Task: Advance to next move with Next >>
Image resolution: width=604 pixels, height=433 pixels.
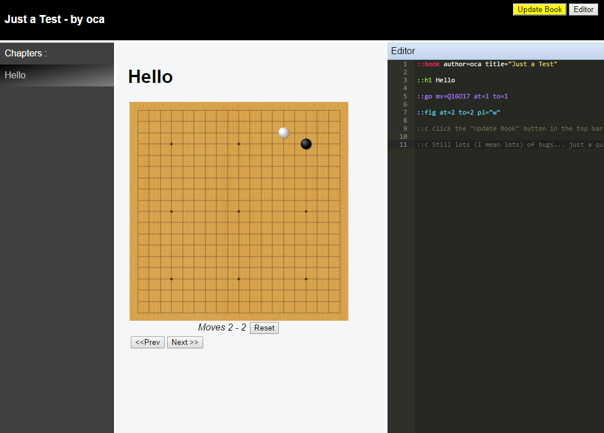Action: click(185, 343)
